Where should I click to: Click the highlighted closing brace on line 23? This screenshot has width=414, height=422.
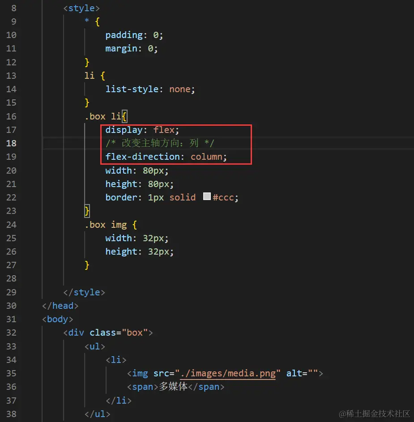click(87, 211)
